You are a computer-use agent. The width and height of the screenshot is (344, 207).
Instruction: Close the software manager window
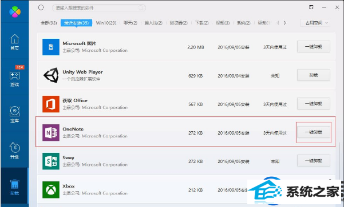[337, 7]
